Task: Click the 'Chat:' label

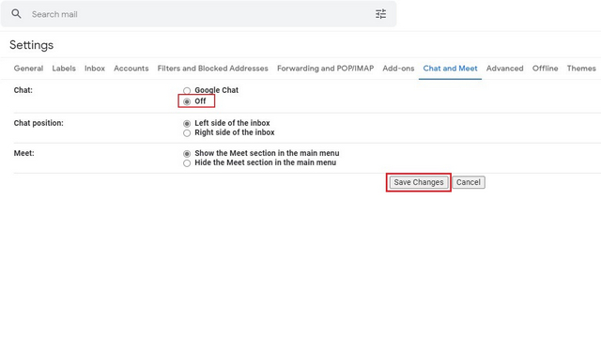Action: click(x=23, y=90)
